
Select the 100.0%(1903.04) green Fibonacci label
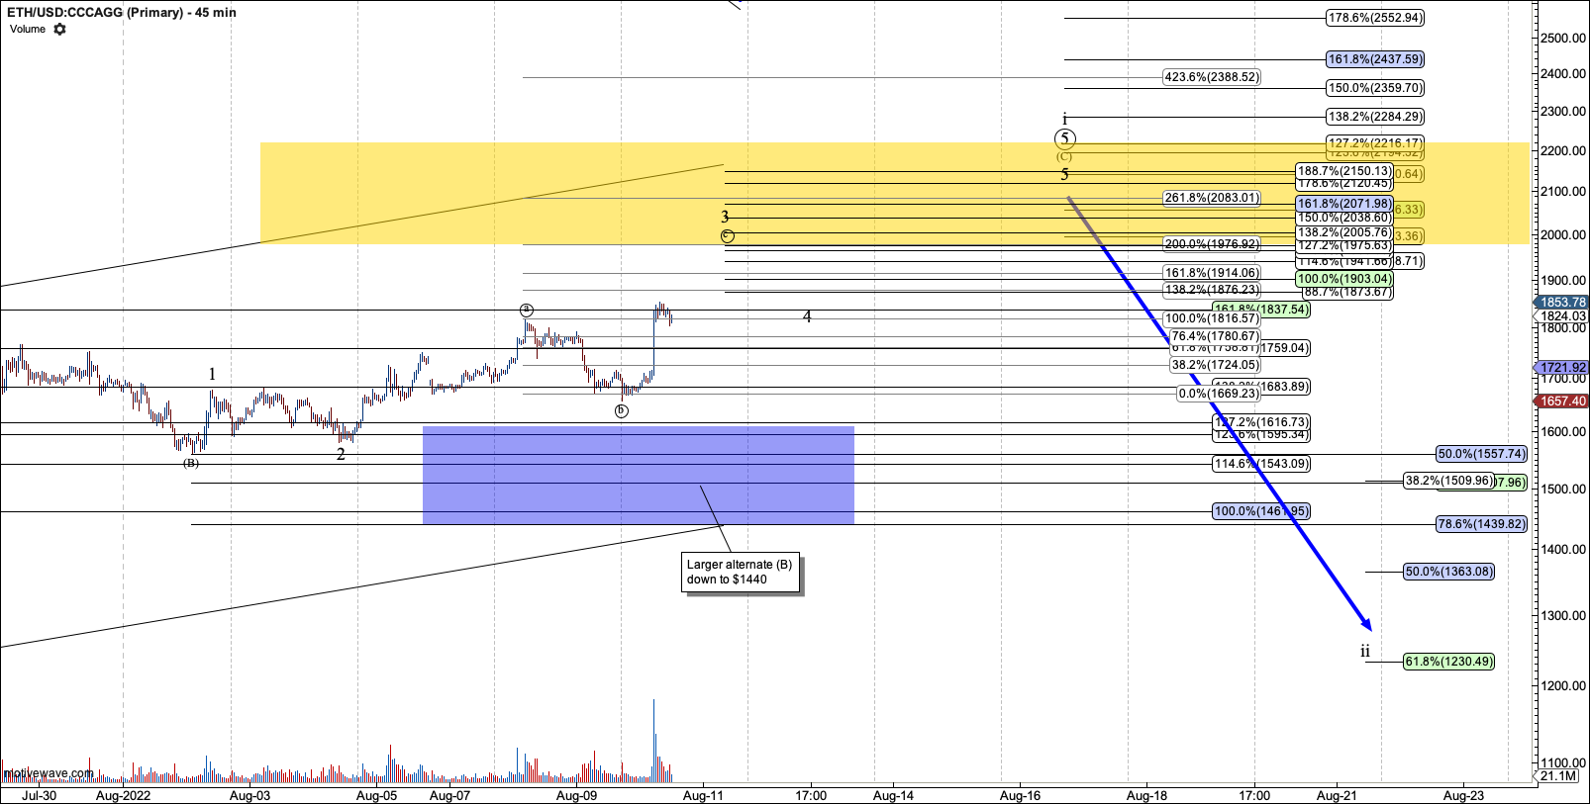pyautogui.click(x=1344, y=279)
